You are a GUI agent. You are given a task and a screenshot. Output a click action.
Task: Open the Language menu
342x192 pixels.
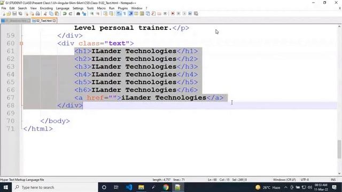click(63, 9)
